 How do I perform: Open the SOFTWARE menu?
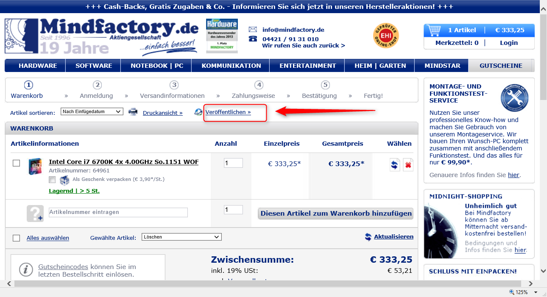coord(94,66)
